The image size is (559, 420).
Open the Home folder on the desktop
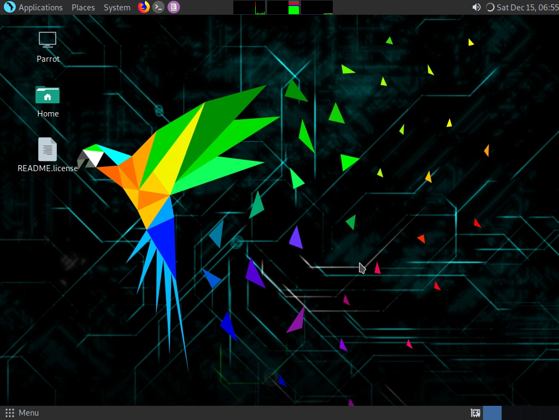pyautogui.click(x=48, y=95)
